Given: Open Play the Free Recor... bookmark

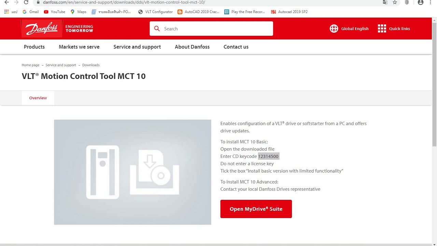Looking at the screenshot, I should coord(244,12).
